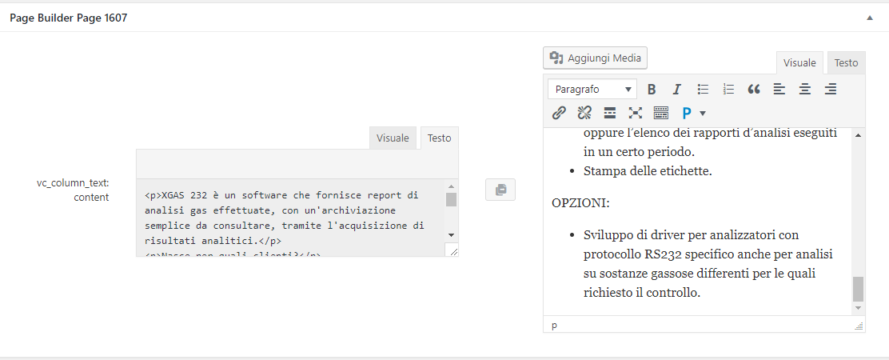Image resolution: width=889 pixels, height=360 pixels.
Task: Align text to the right
Action: [x=831, y=90]
